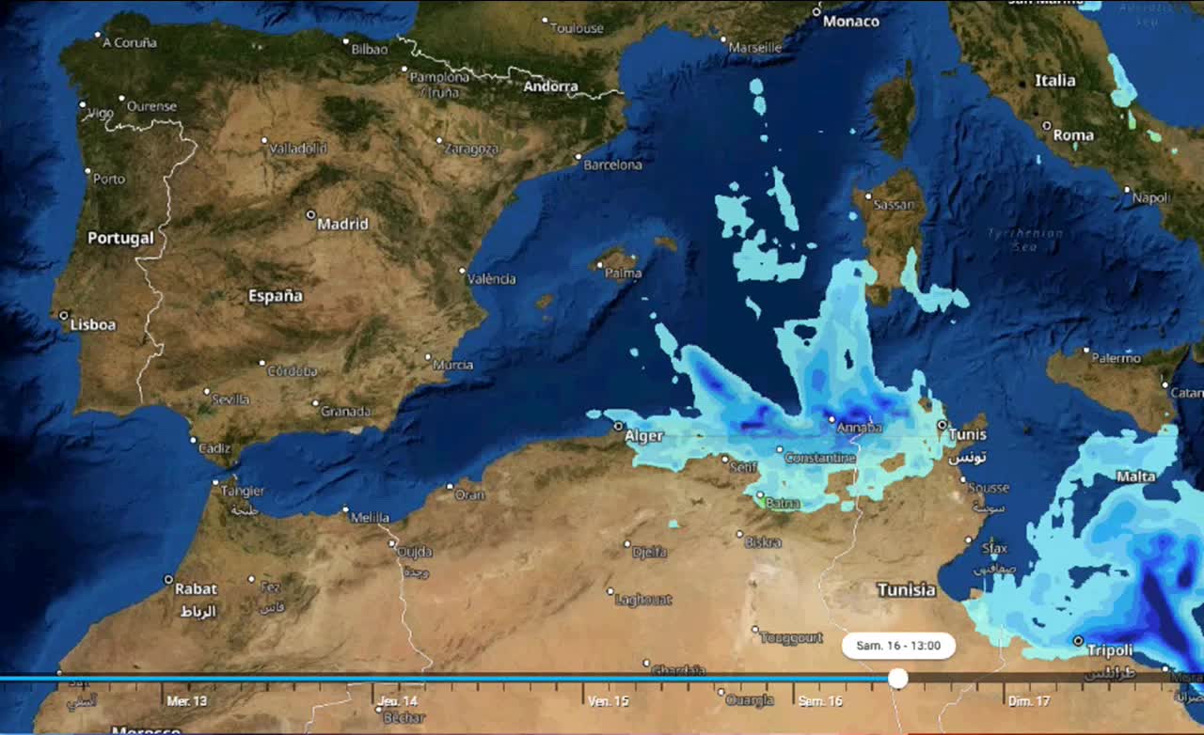This screenshot has width=1204, height=735.
Task: Click the Andorra label
Action: pyautogui.click(x=550, y=86)
